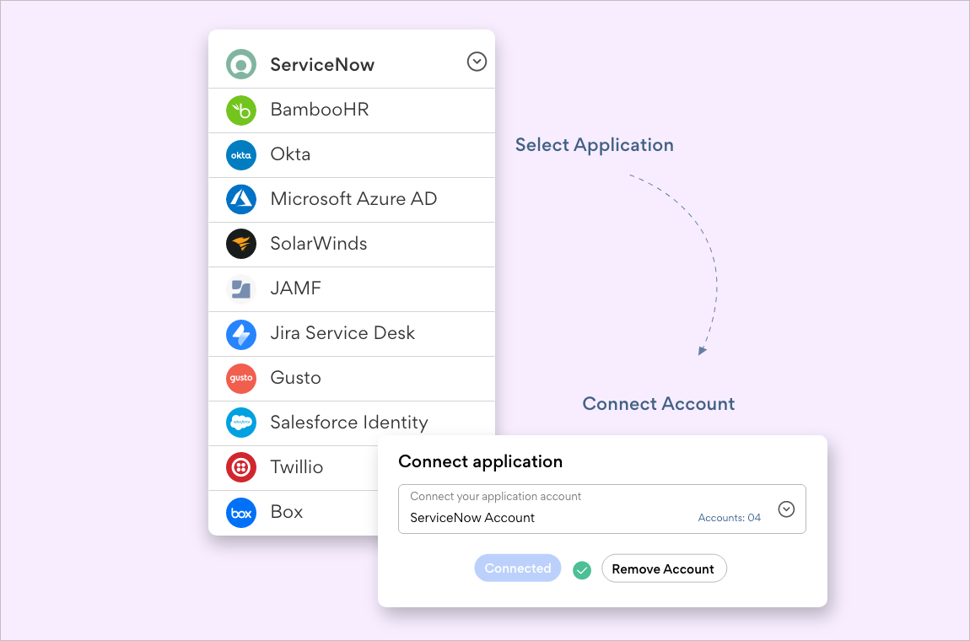The image size is (970, 641).
Task: Click the Okta blue circle icon
Action: coord(241,155)
